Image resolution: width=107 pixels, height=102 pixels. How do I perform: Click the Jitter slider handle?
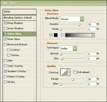tap(61, 84)
